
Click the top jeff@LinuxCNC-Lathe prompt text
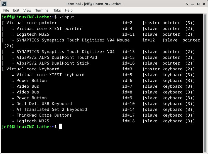(29, 17)
